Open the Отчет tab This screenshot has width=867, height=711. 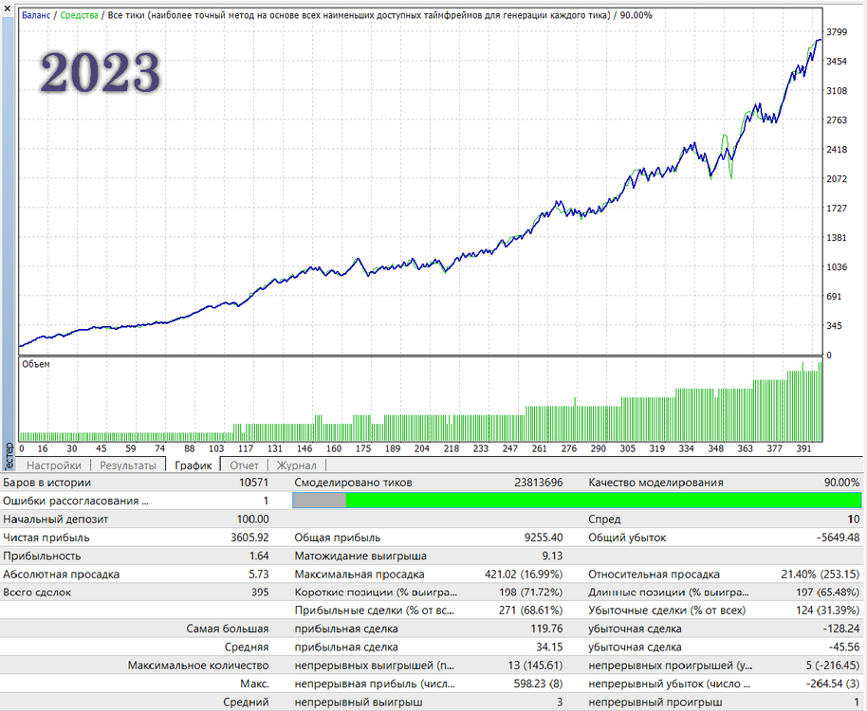coord(244,465)
